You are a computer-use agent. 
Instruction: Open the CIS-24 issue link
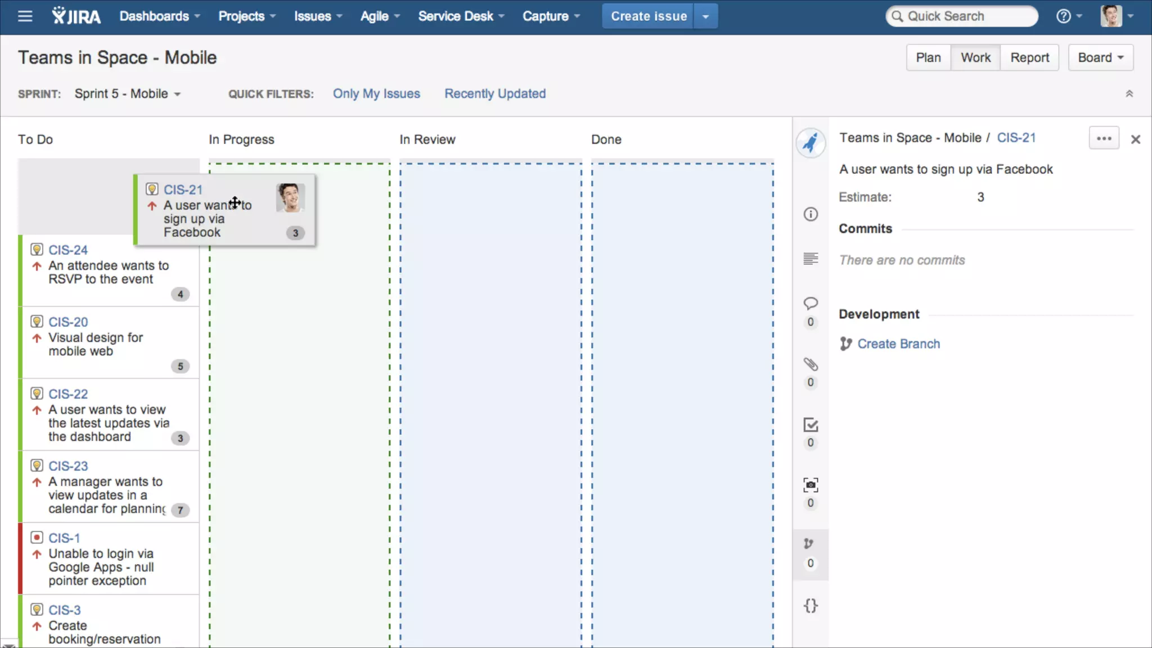68,250
